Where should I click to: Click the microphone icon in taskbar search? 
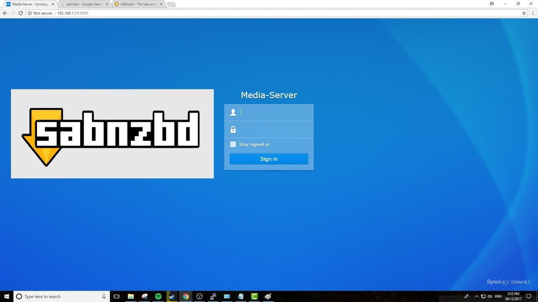coord(104,297)
